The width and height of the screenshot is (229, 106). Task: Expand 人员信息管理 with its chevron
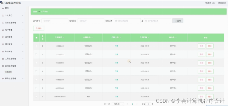[x=23, y=59]
